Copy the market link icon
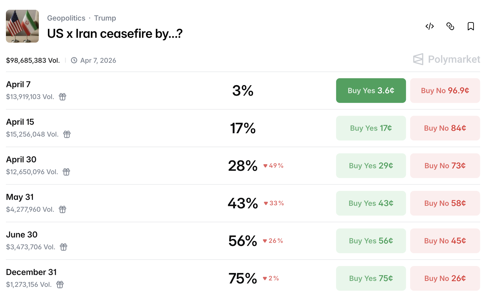486x301 pixels. tap(450, 27)
